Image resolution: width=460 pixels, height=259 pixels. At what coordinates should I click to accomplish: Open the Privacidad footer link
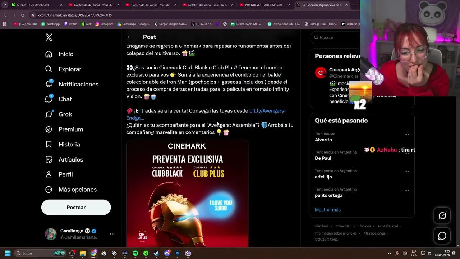tap(344, 226)
